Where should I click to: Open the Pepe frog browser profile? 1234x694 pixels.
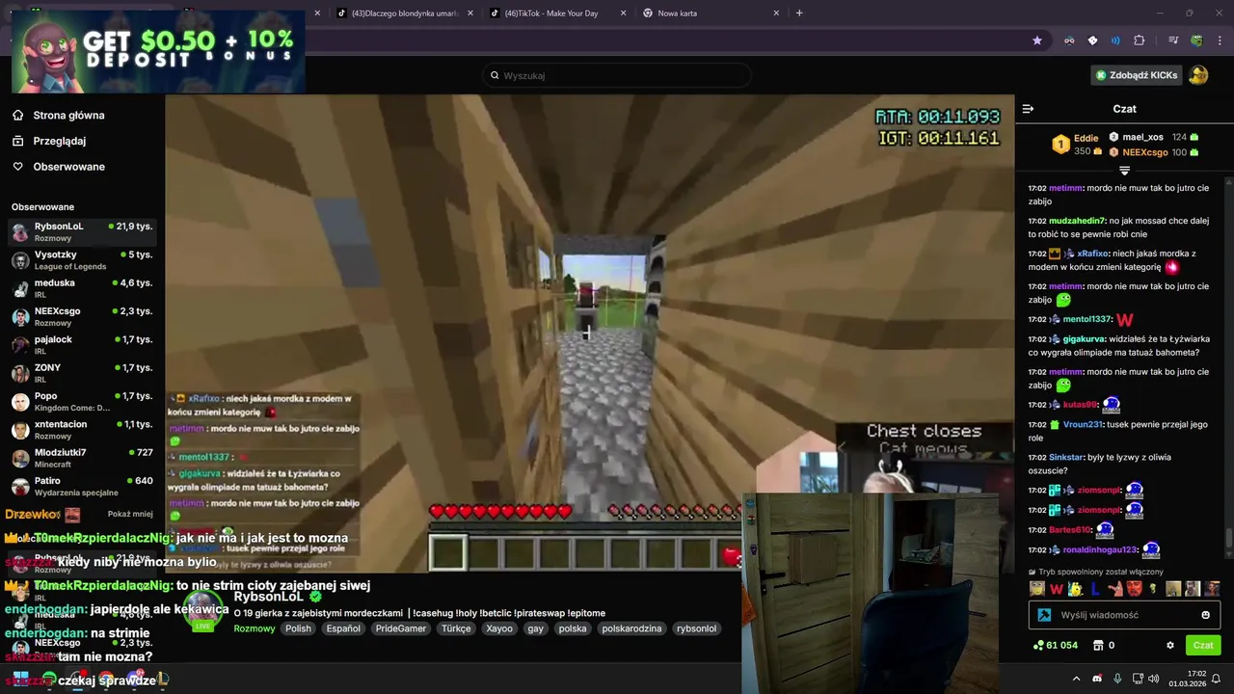(x=1196, y=40)
